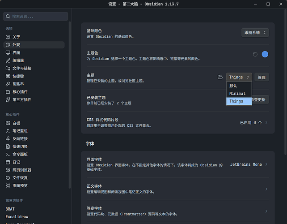Viewport: 287px width, 224px height.
Task: Click the 网页浏览器 globe icon
Action: [8, 170]
